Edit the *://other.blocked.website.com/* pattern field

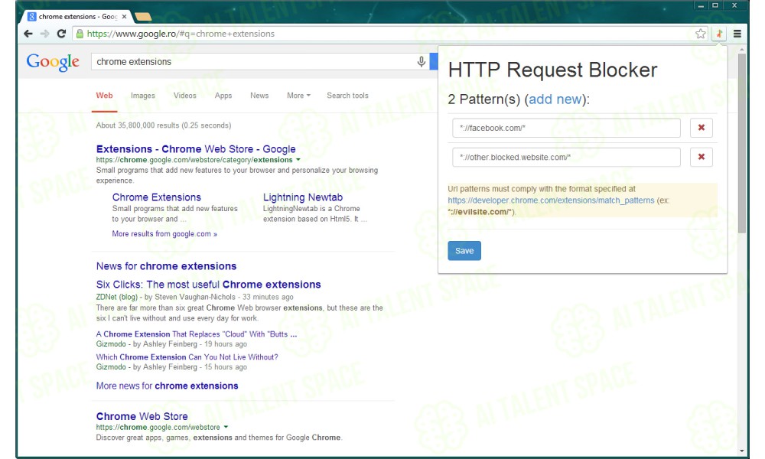(566, 157)
